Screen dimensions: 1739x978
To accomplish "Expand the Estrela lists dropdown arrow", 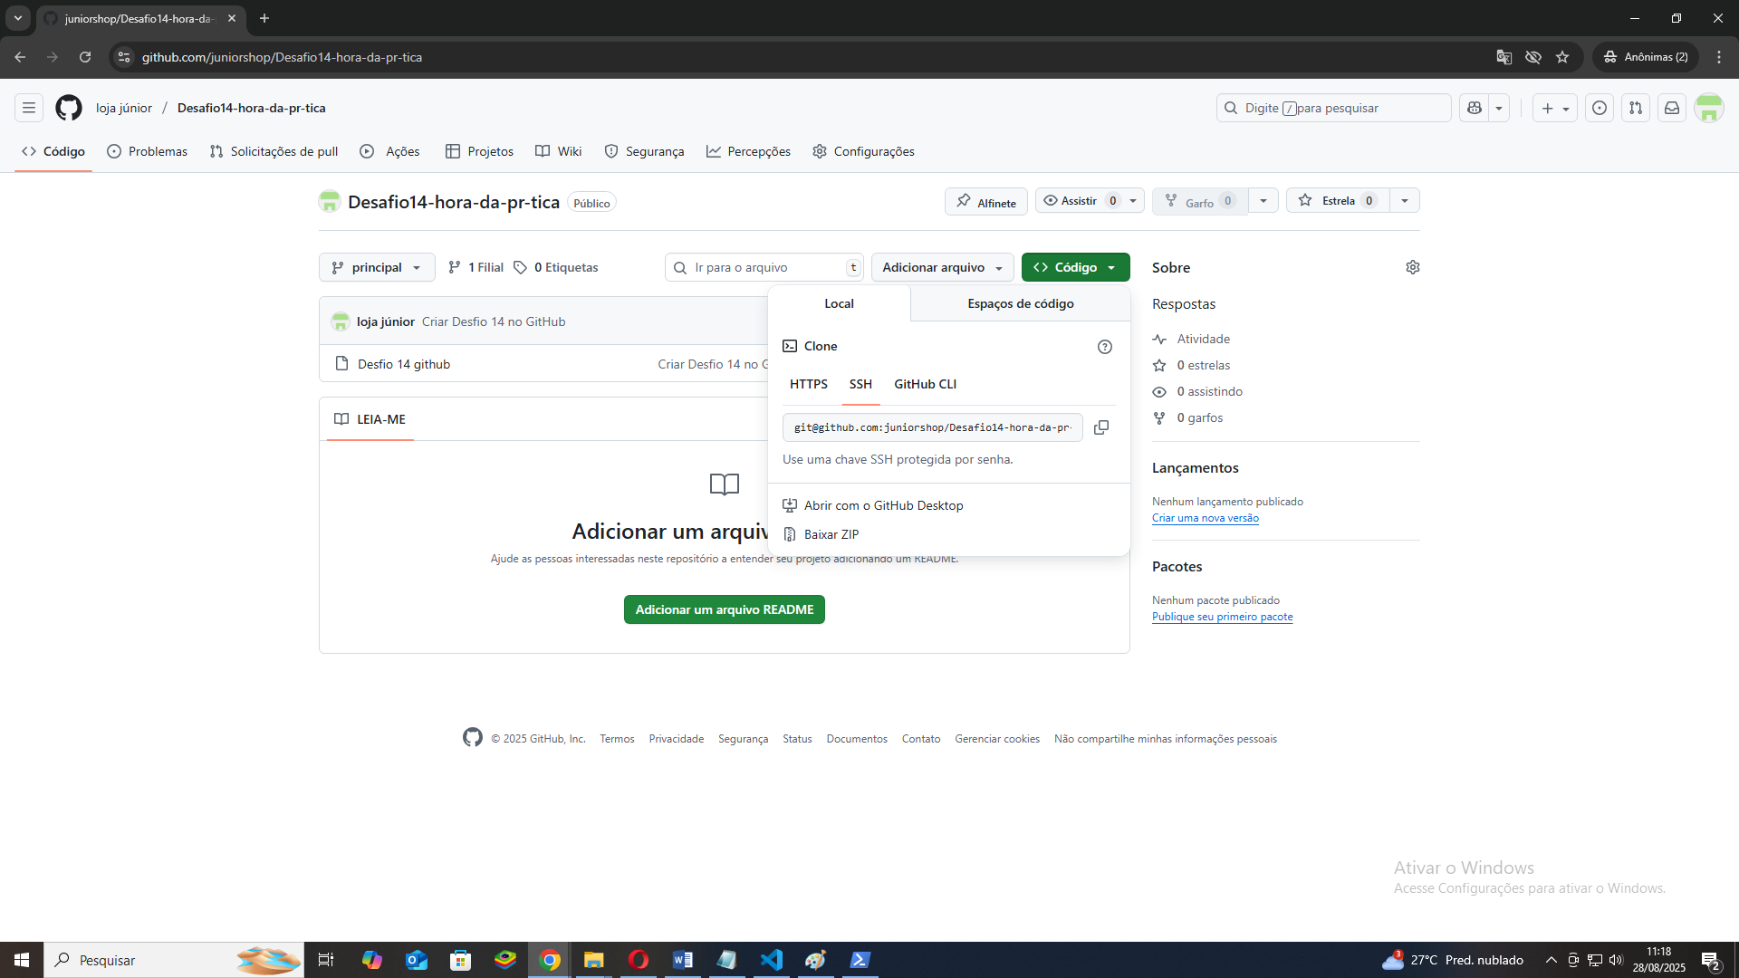I will [x=1405, y=201].
